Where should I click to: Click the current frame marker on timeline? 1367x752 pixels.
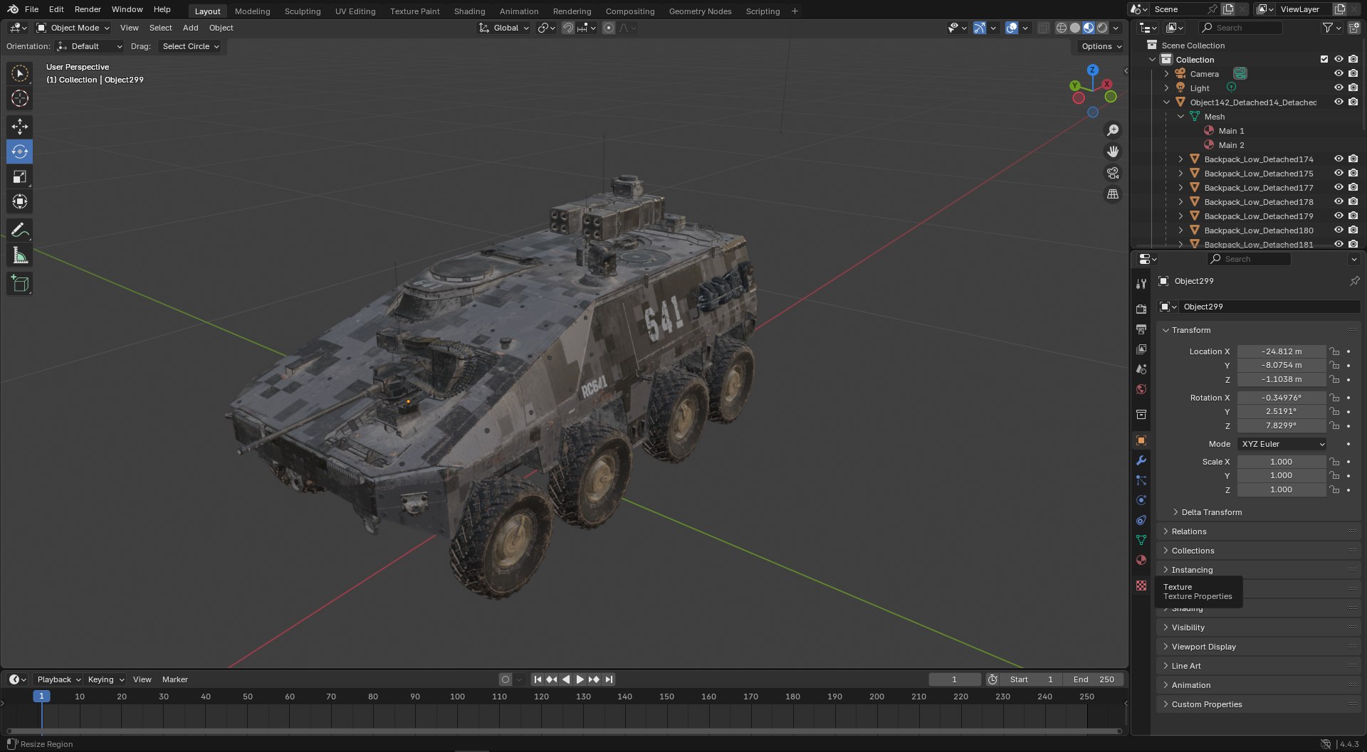tap(41, 697)
